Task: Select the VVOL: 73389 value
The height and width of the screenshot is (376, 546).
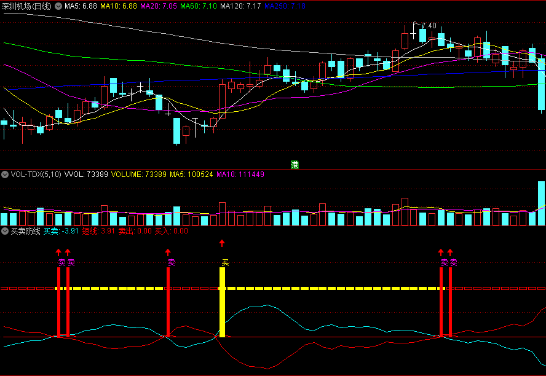Action: point(86,174)
